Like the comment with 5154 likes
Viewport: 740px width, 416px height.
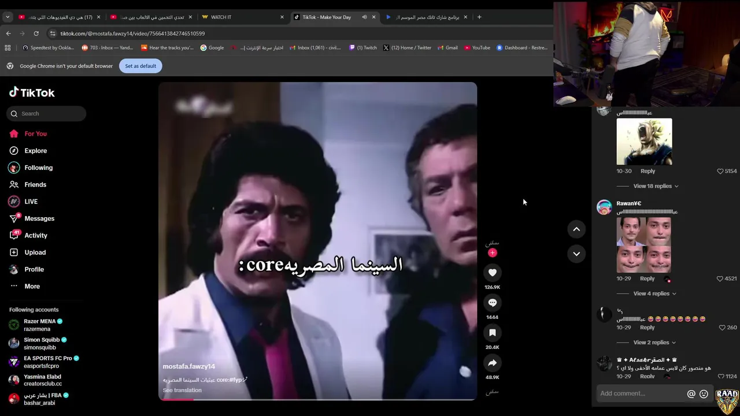(x=720, y=171)
